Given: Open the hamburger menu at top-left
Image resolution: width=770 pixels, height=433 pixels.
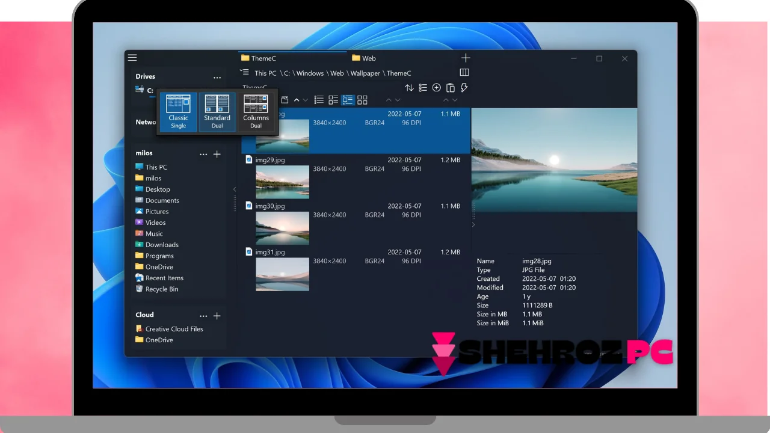Looking at the screenshot, I should (x=132, y=58).
